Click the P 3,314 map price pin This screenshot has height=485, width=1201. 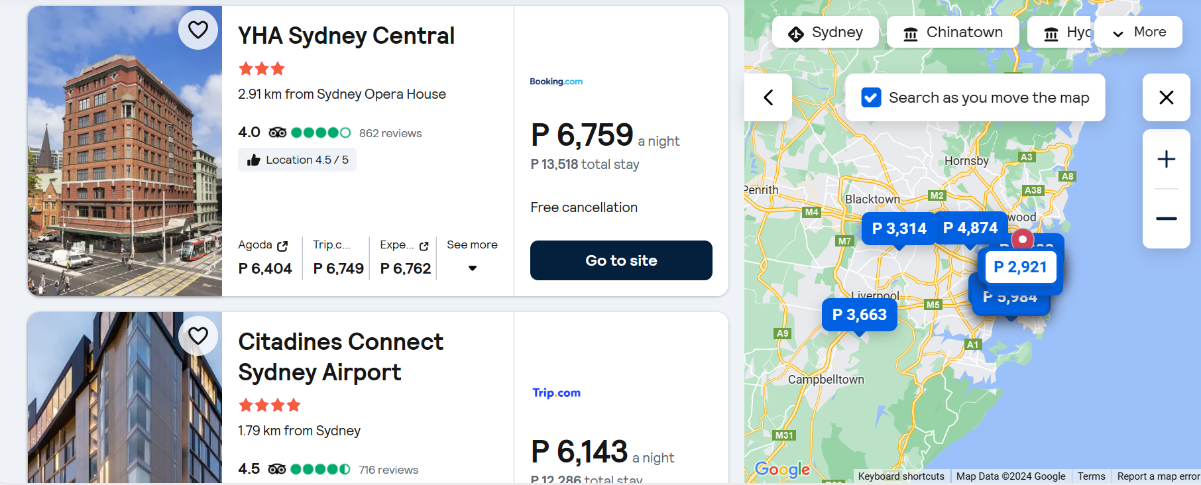pos(899,229)
